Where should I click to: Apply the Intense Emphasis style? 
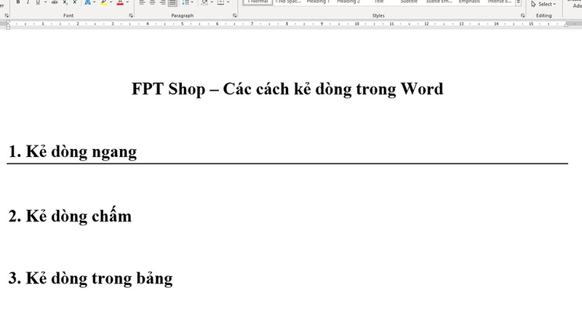point(500,2)
